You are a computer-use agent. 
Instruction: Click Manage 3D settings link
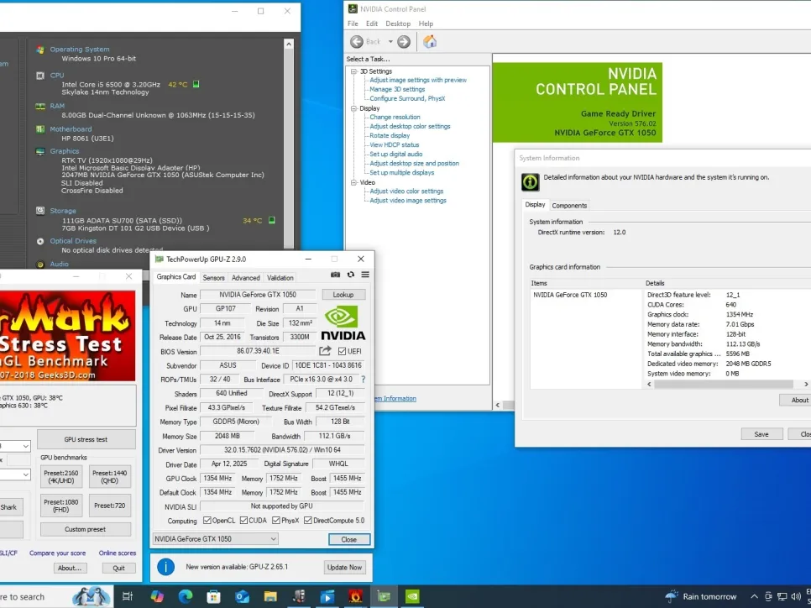click(397, 89)
